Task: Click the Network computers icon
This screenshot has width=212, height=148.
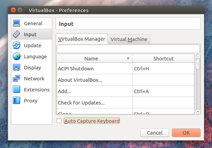Action: coord(17,78)
